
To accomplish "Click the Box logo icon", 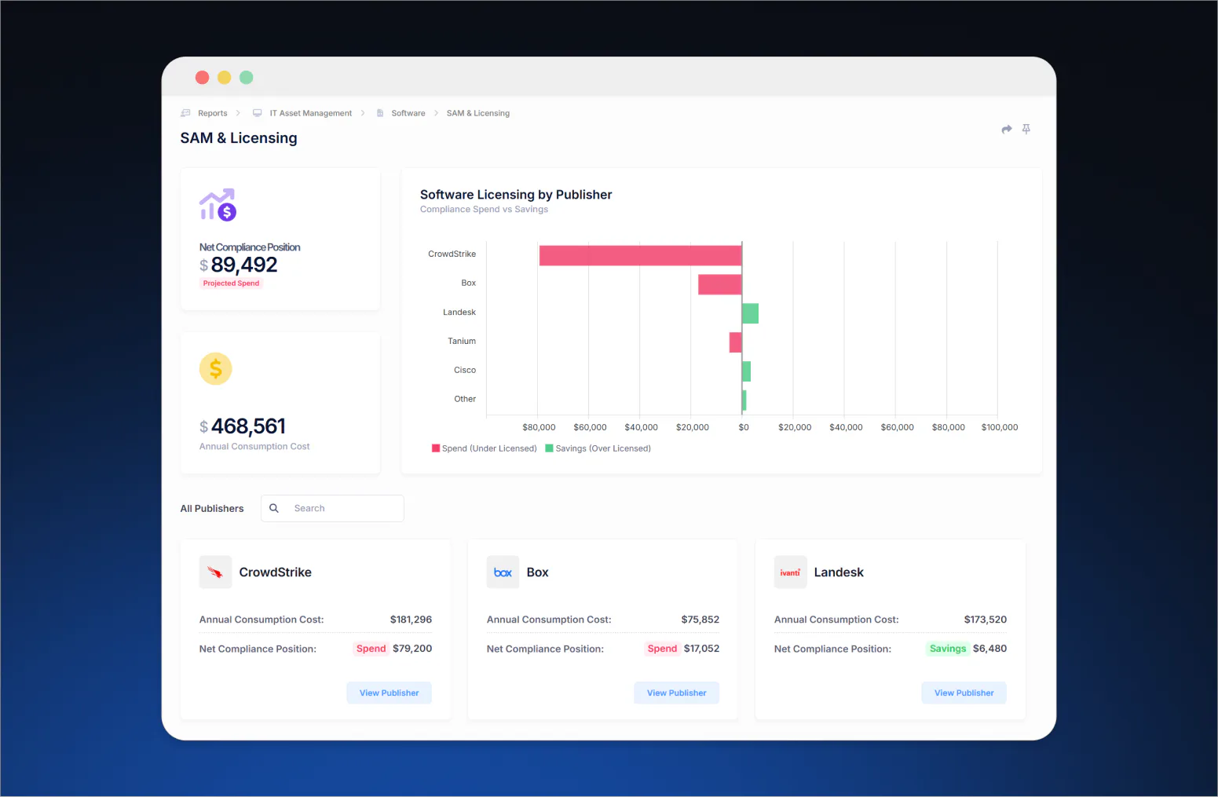I will pyautogui.click(x=503, y=572).
